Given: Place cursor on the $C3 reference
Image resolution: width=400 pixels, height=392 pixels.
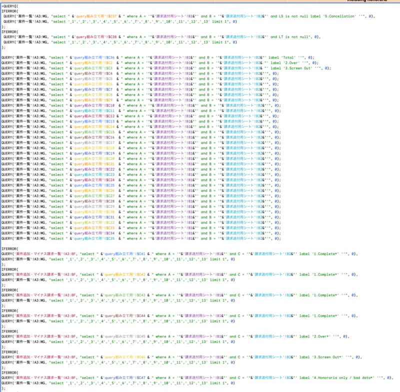Looking at the screenshot, I should click(x=108, y=68).
